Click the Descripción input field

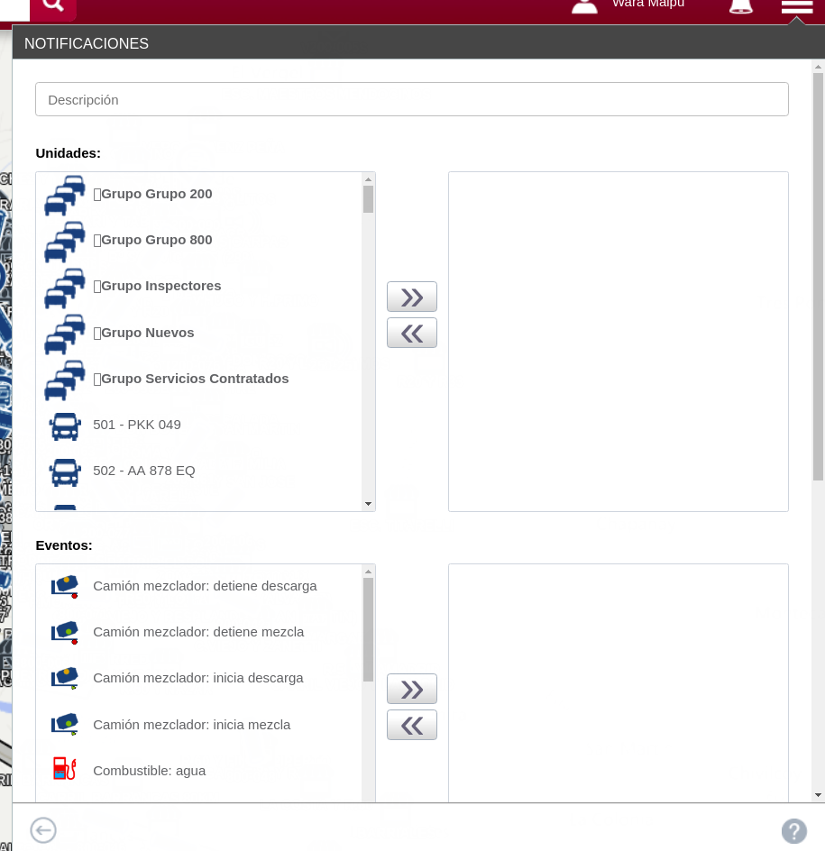pos(411,99)
